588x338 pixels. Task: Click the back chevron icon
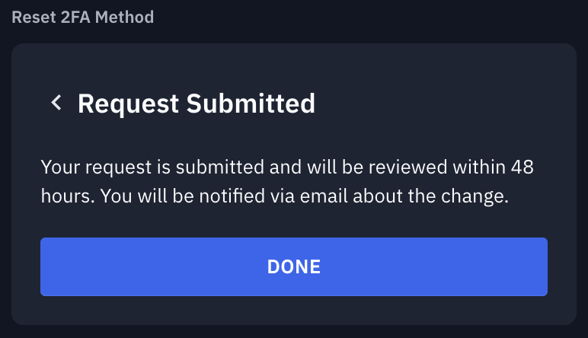pos(56,103)
